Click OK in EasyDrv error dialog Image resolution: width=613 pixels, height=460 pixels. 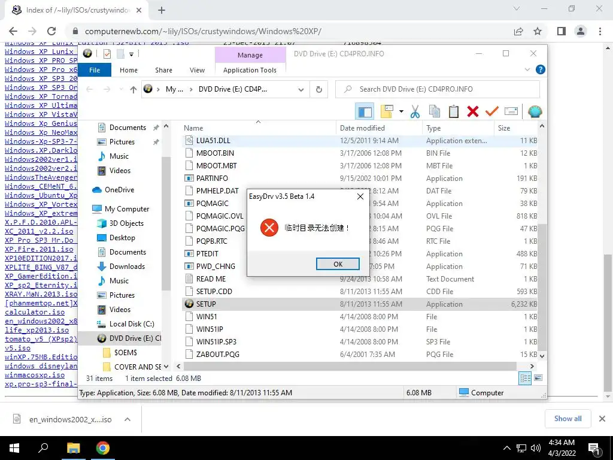click(338, 264)
